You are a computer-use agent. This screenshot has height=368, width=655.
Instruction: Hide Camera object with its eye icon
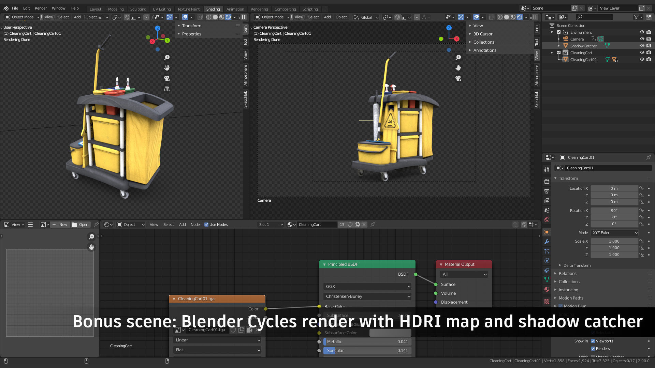(642, 39)
